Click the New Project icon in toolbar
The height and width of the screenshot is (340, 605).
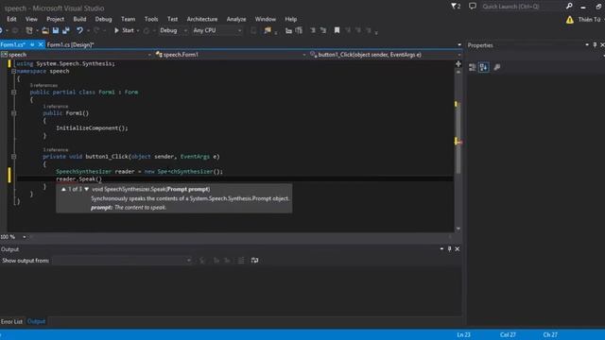[x=29, y=30]
